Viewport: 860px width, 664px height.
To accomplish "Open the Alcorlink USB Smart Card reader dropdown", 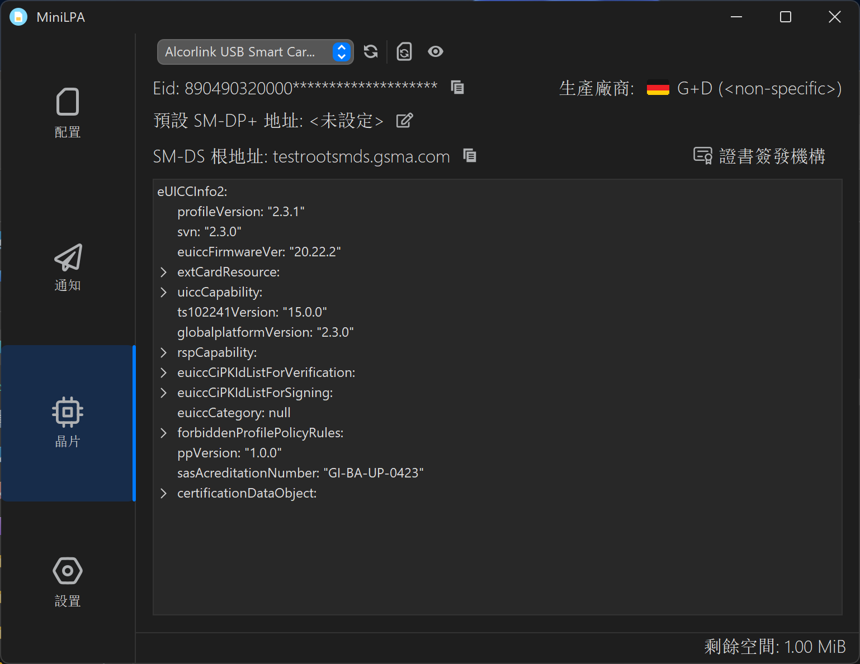I will coord(256,52).
